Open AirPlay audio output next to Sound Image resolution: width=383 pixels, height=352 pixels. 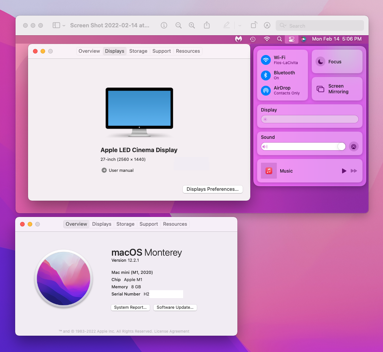click(354, 146)
